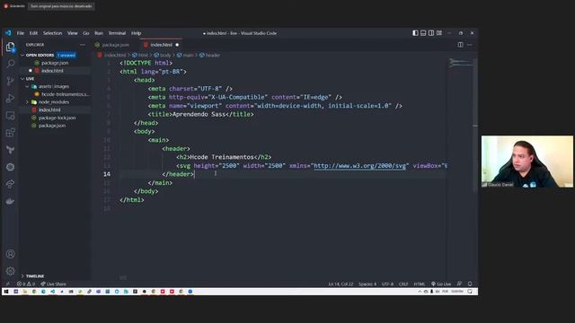
Task: Open the Terminal menu
Action: [x=117, y=33]
